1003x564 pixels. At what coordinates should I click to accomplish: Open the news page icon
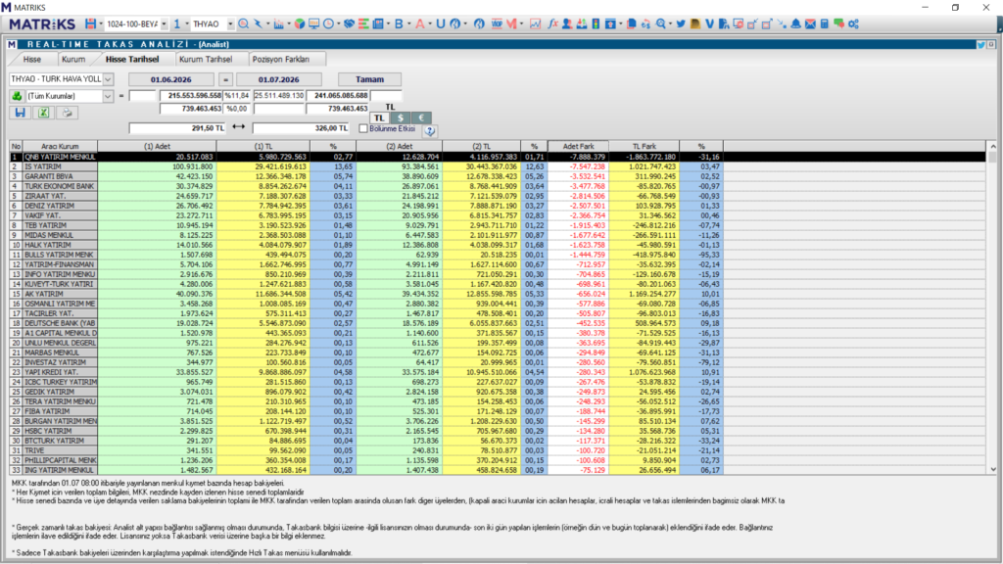tap(379, 23)
